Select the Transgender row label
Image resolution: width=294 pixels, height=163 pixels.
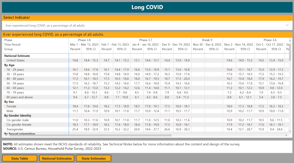pos(15,129)
